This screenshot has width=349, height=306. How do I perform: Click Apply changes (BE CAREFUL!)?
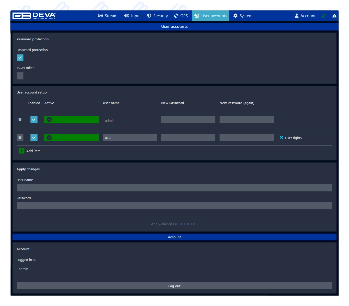click(x=174, y=224)
